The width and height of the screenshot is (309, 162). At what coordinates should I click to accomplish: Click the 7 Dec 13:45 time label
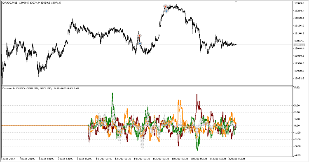click(65, 159)
